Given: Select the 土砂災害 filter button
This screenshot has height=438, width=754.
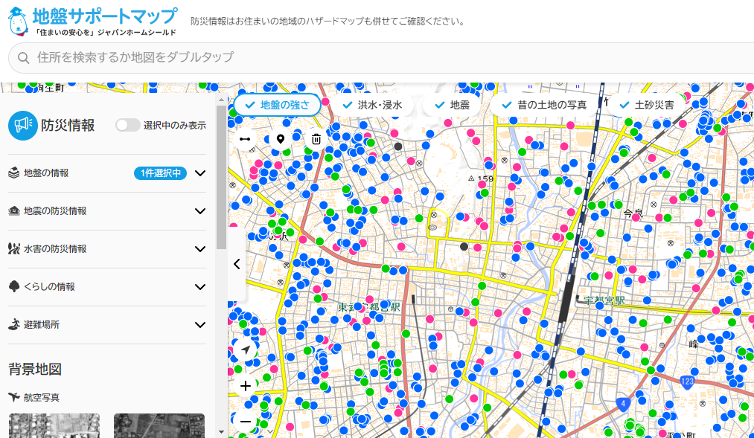Looking at the screenshot, I should coord(646,105).
